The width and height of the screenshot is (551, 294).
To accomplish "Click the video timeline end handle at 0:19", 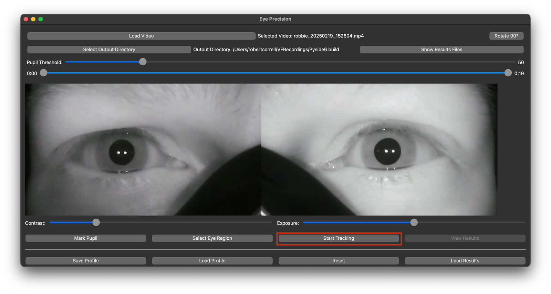I will pyautogui.click(x=508, y=73).
